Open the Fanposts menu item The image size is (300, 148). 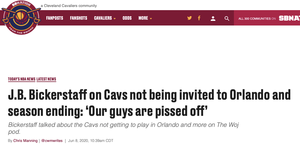coord(54,18)
